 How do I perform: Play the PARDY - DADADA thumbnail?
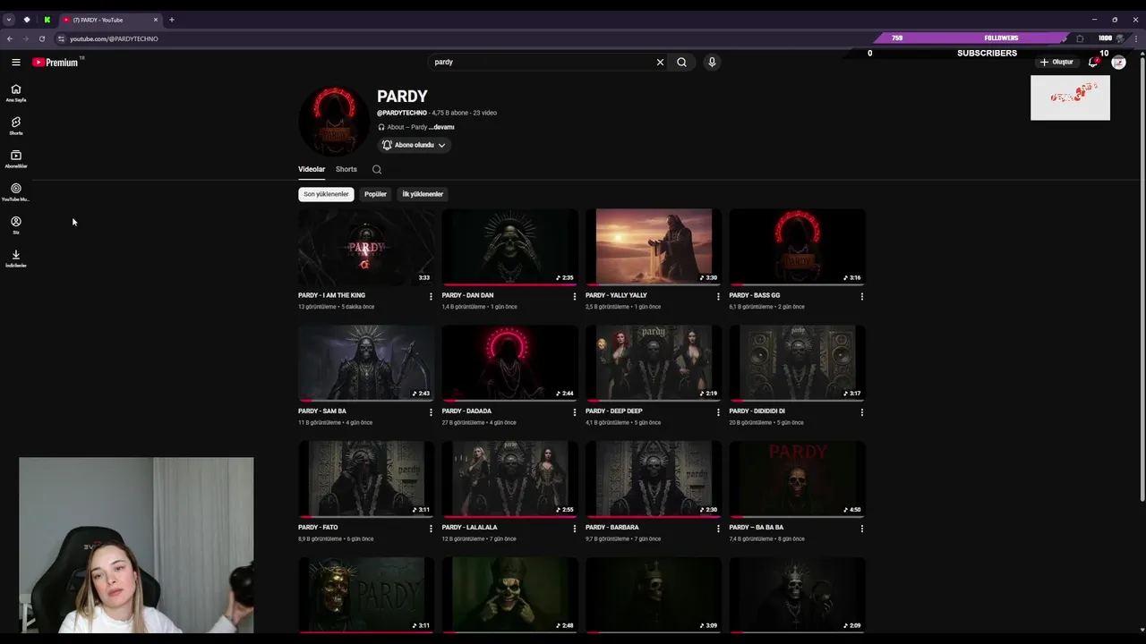(509, 363)
